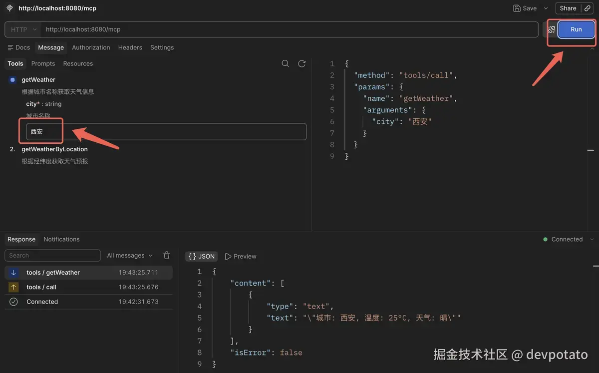Click the Search messages input field
The image size is (599, 373).
[x=53, y=255]
